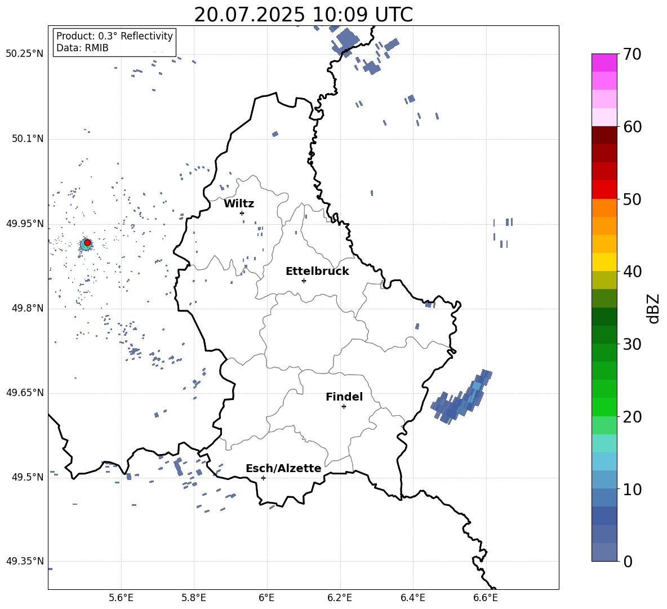The height and width of the screenshot is (609, 667).
Task: Click the colorbar tick value 30
Action: click(632, 344)
